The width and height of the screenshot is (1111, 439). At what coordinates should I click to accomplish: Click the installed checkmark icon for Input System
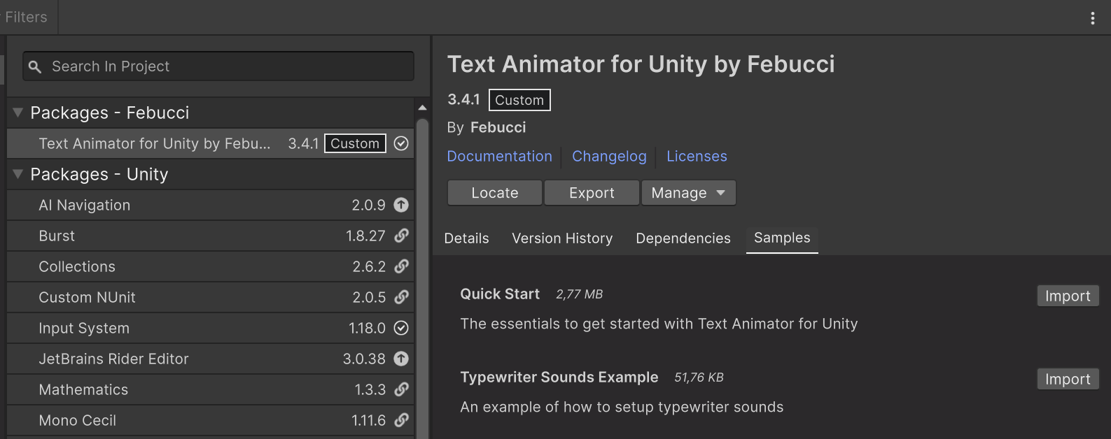click(401, 328)
